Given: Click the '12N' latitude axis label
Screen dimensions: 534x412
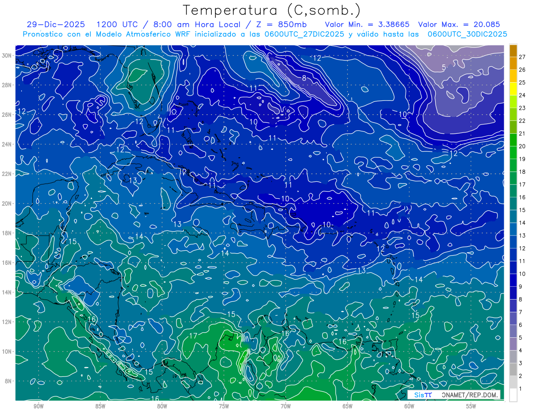Looking at the screenshot, I should (7, 322).
